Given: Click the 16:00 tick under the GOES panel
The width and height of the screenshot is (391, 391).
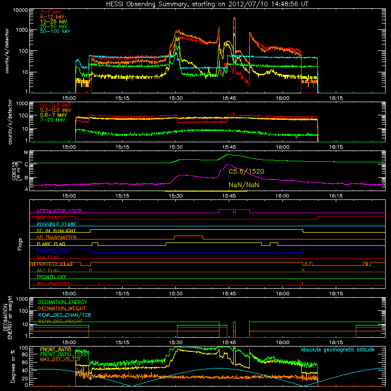Looking at the screenshot, I should (282, 196).
